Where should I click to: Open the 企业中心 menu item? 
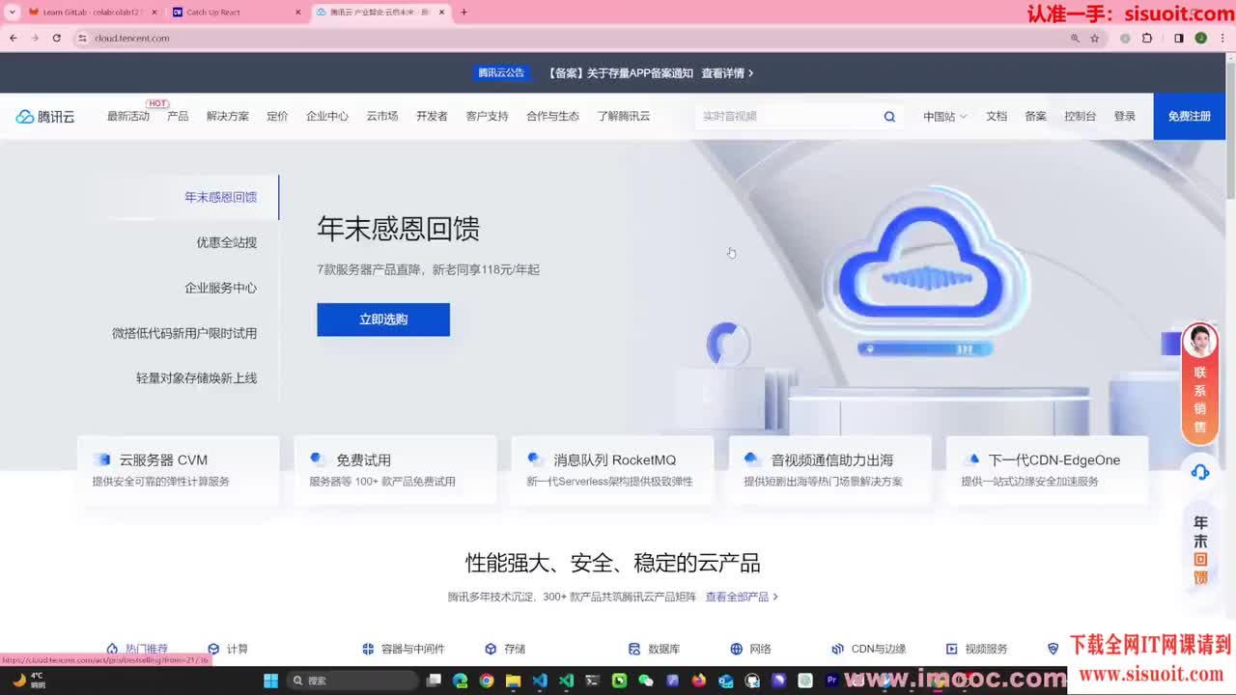(327, 116)
